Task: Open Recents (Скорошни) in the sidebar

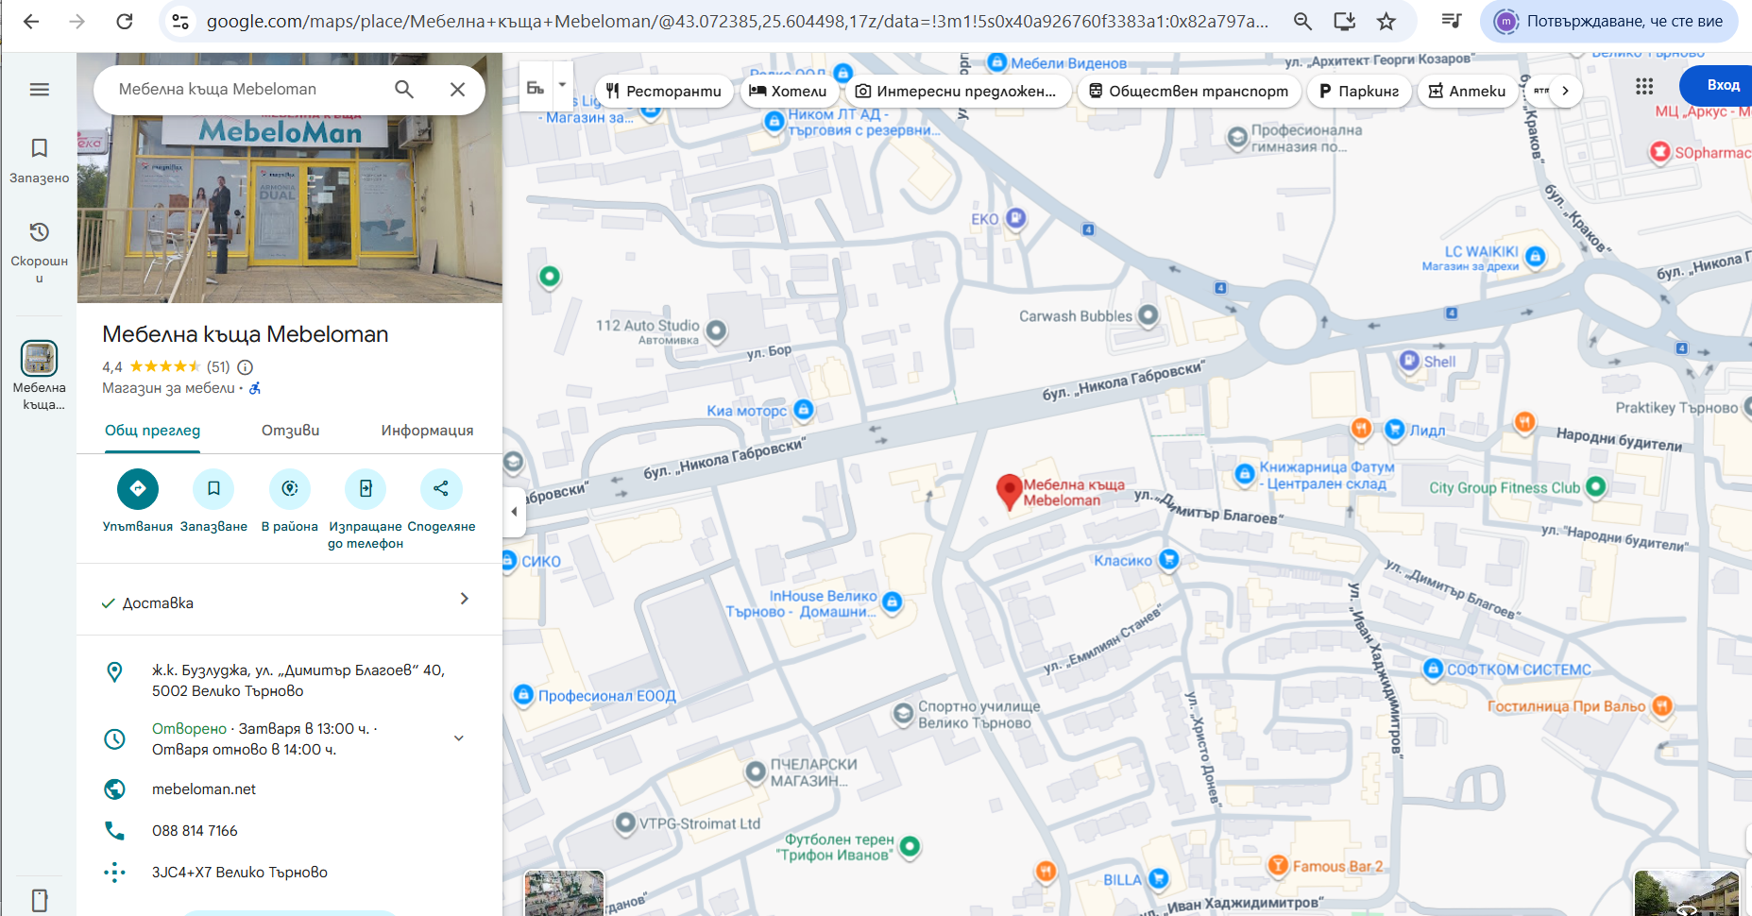Action: 39,232
